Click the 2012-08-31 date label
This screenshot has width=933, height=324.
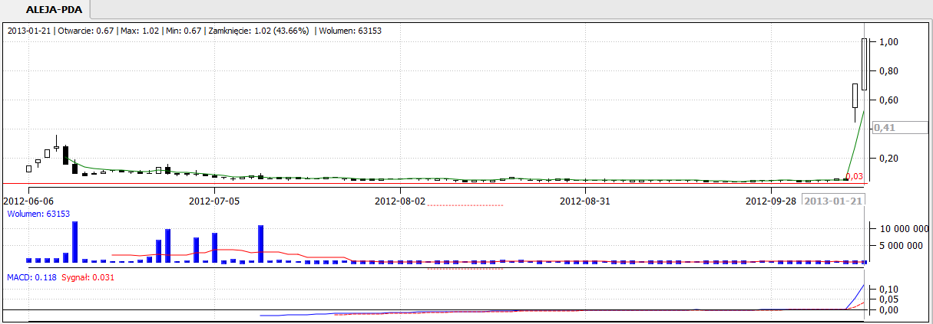pos(585,201)
